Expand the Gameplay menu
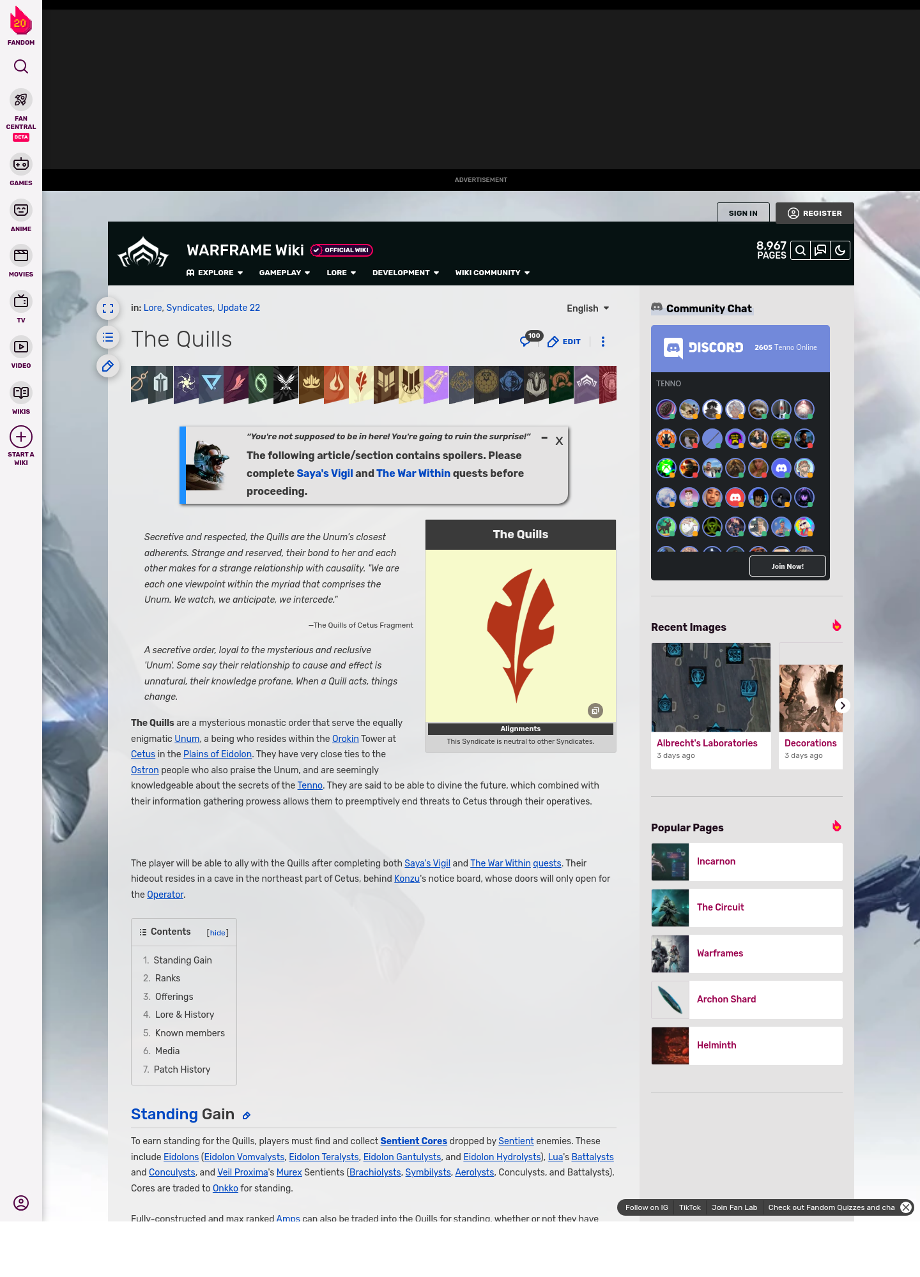 (x=284, y=273)
